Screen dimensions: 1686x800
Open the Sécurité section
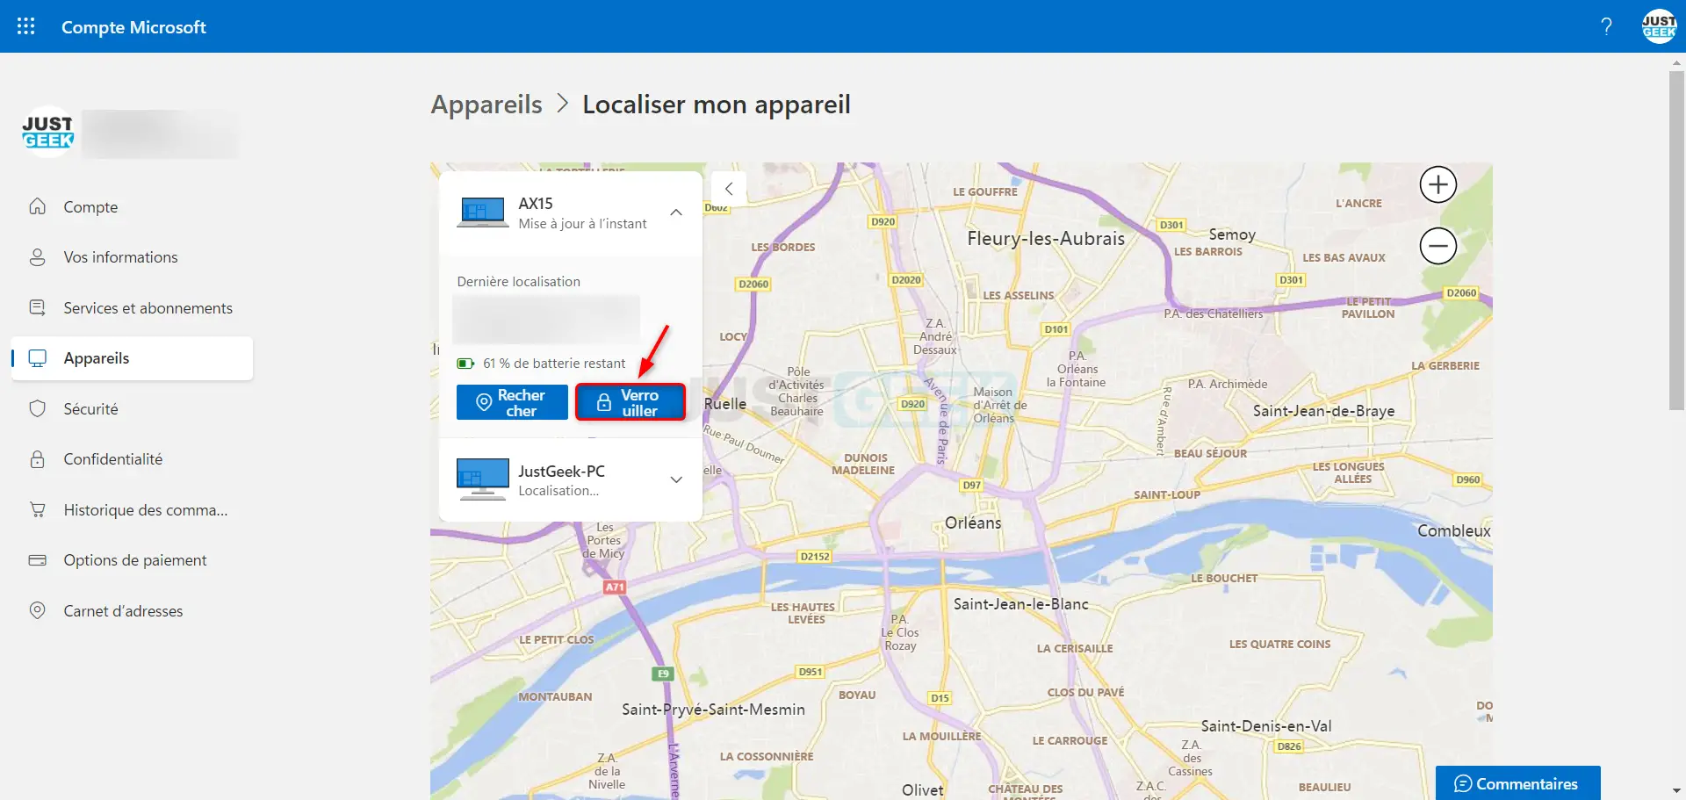coord(132,408)
